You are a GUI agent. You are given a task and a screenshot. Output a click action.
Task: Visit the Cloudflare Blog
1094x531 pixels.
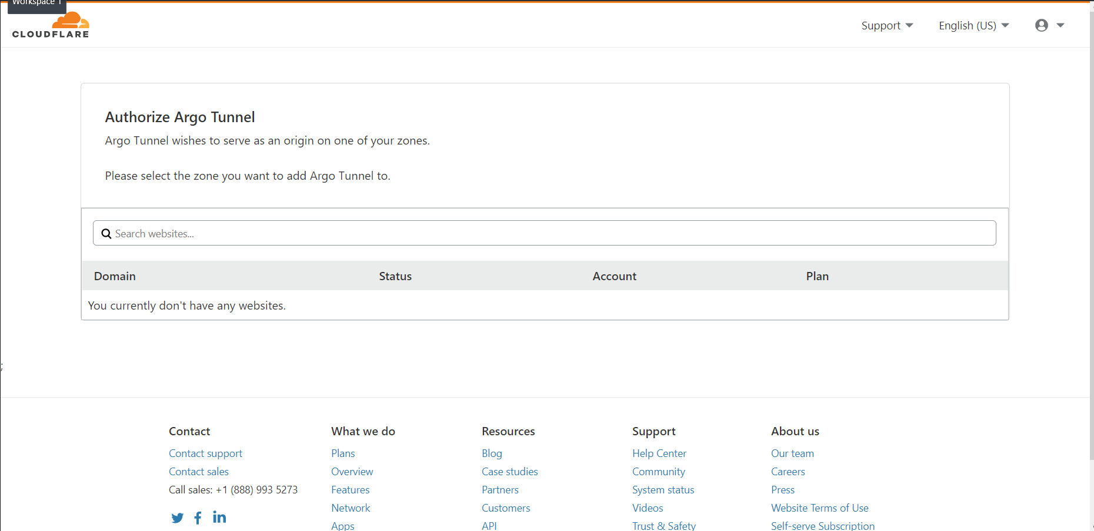492,453
